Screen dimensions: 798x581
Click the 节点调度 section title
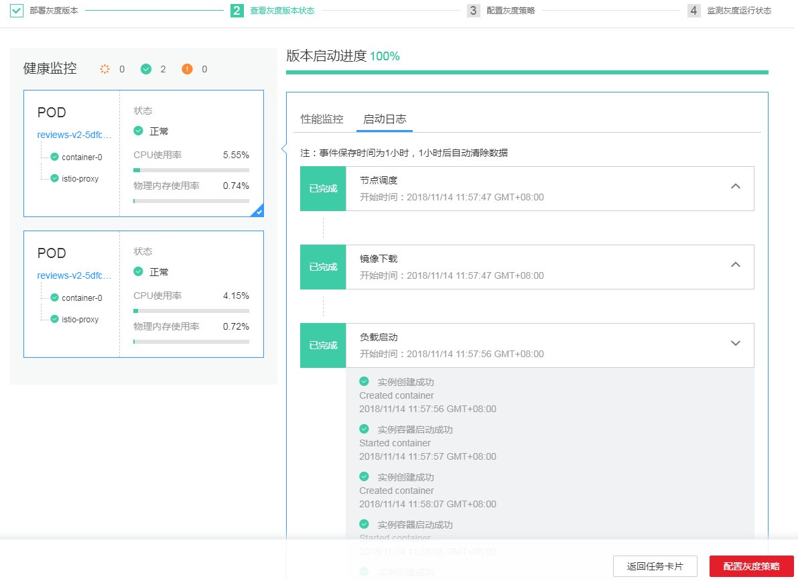click(x=379, y=180)
